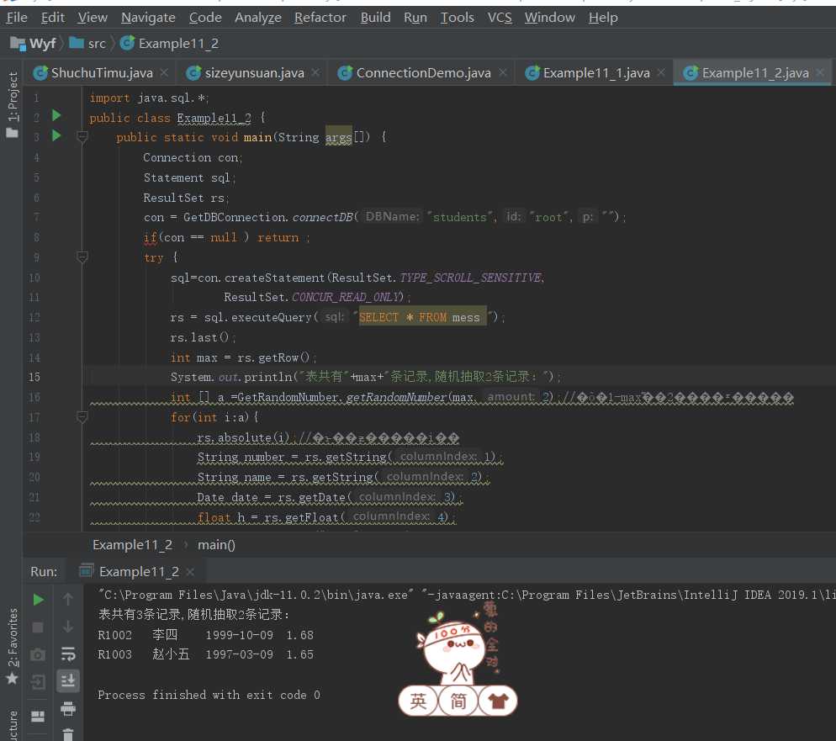The image size is (836, 741).
Task: Close the Example11_1.java tab
Action: pyautogui.click(x=661, y=72)
